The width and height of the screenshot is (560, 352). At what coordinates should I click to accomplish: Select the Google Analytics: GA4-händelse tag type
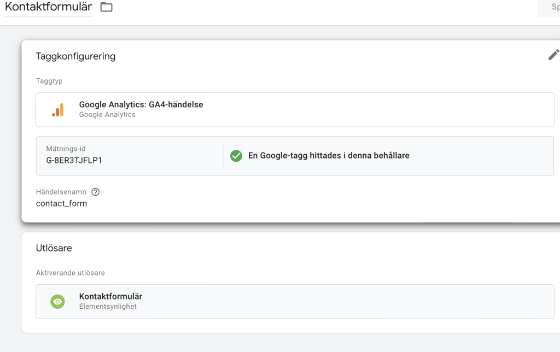295,110
